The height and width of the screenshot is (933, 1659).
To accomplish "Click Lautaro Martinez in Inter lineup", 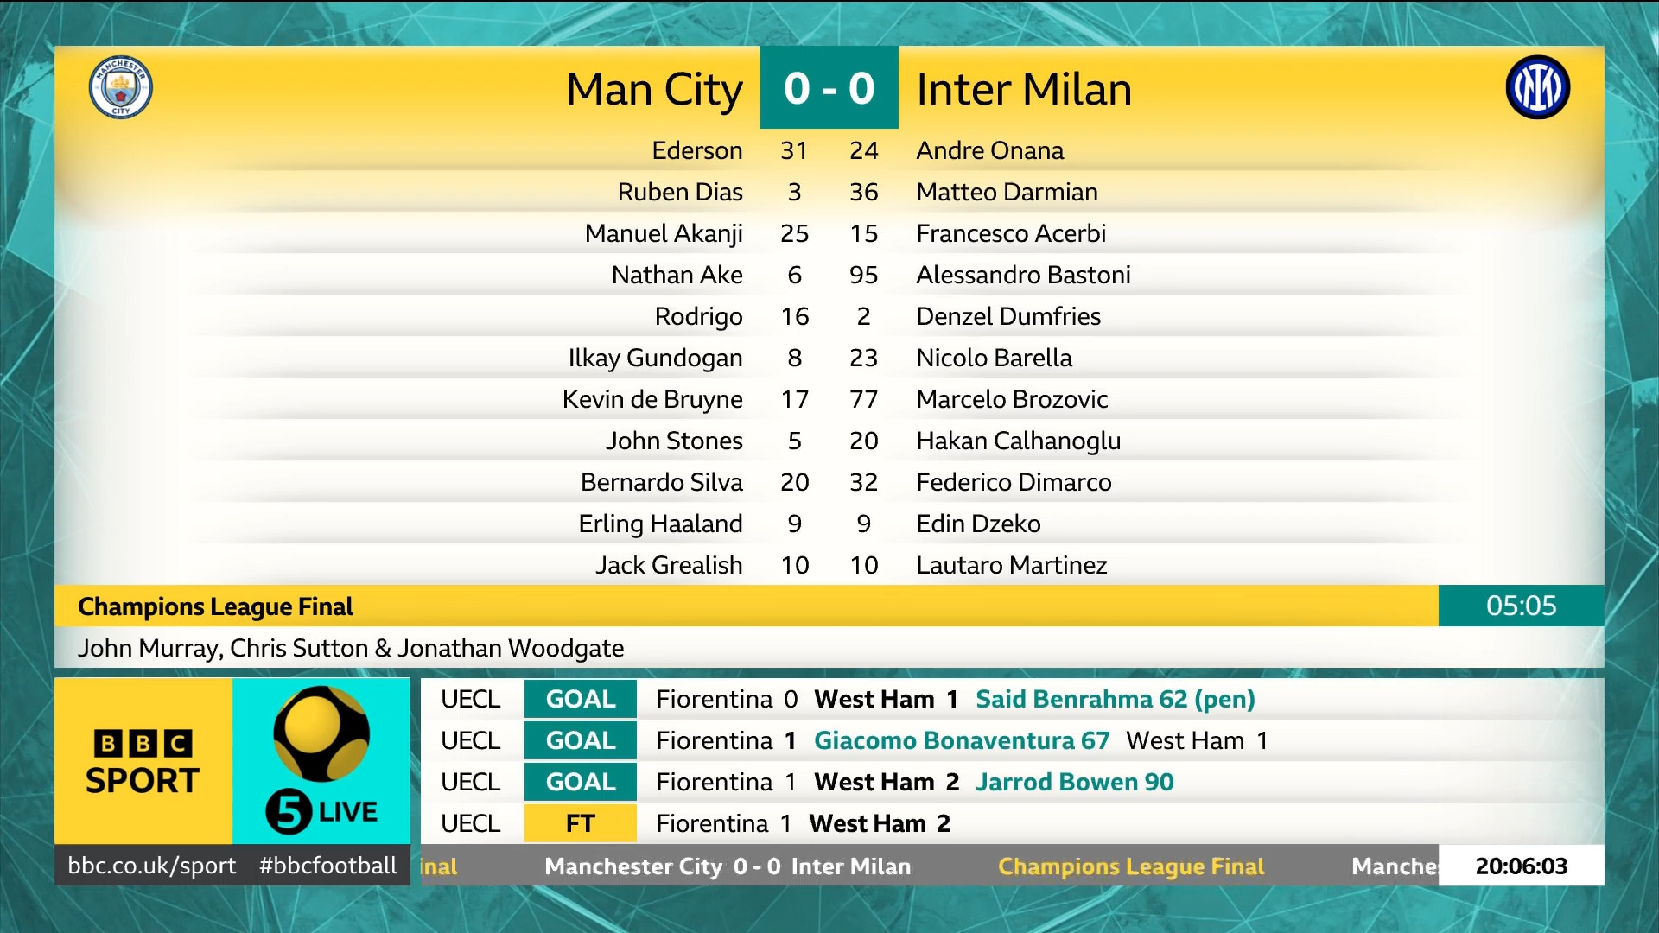I will point(1011,565).
